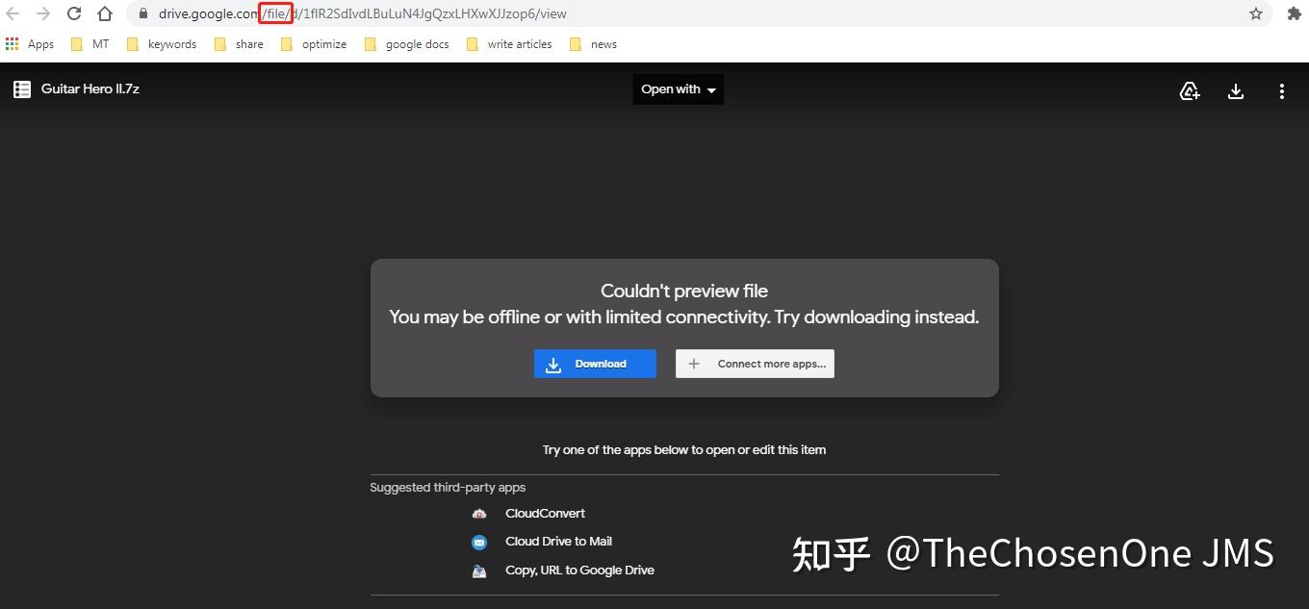This screenshot has height=609, width=1309.
Task: Click the CloudConvert app icon
Action: tap(479, 514)
